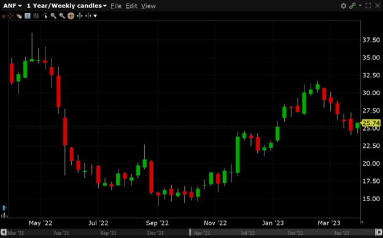The height and width of the screenshot is (238, 383).
Task: Click the 32.50 price axis label
Action: pos(371,75)
